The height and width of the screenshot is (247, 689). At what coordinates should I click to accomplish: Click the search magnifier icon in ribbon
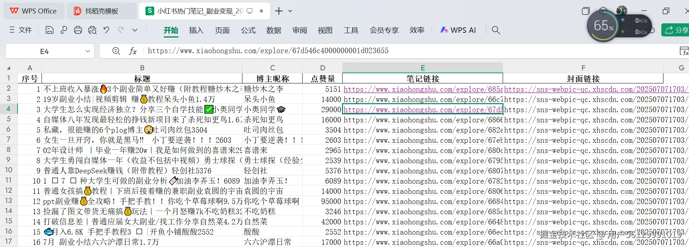tap(496, 30)
